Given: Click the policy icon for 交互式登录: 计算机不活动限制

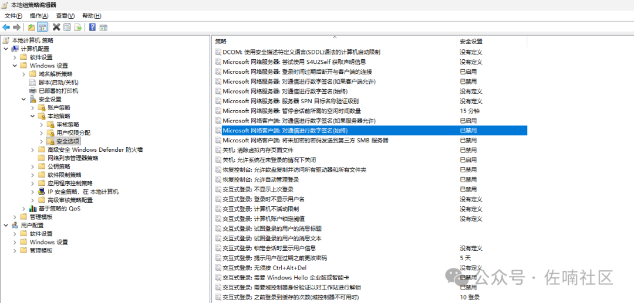Looking at the screenshot, I should pos(218,209).
